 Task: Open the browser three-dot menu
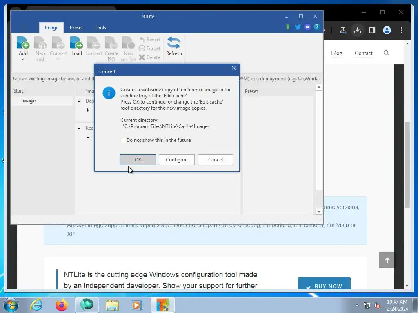402,30
